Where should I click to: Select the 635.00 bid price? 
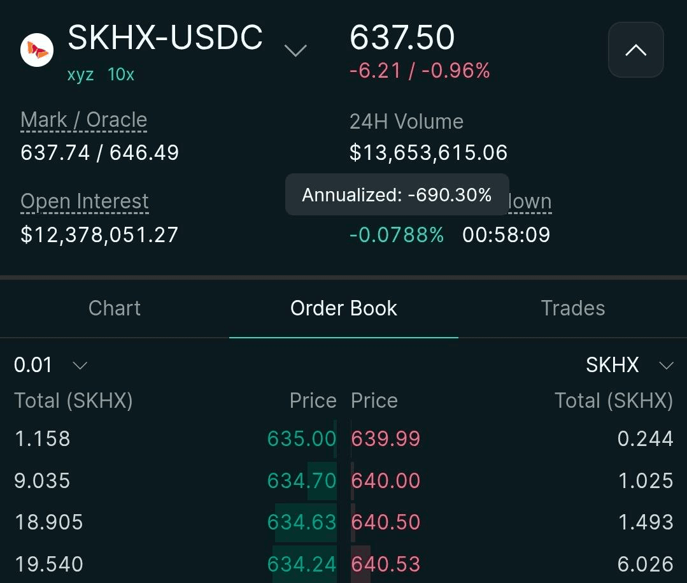[302, 439]
